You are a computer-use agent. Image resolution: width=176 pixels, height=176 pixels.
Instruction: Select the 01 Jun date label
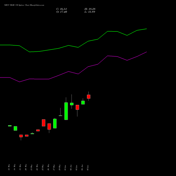click(65, 168)
